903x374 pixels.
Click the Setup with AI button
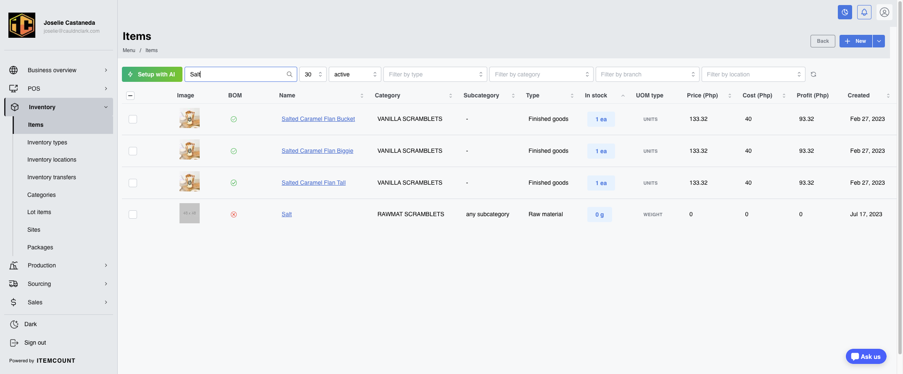coord(152,74)
